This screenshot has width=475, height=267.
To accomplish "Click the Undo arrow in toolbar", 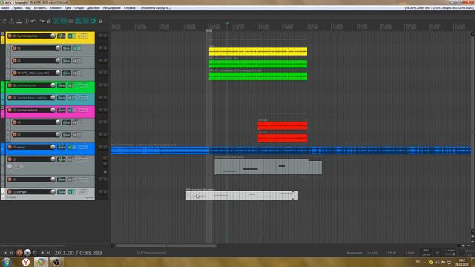I will point(33,21).
